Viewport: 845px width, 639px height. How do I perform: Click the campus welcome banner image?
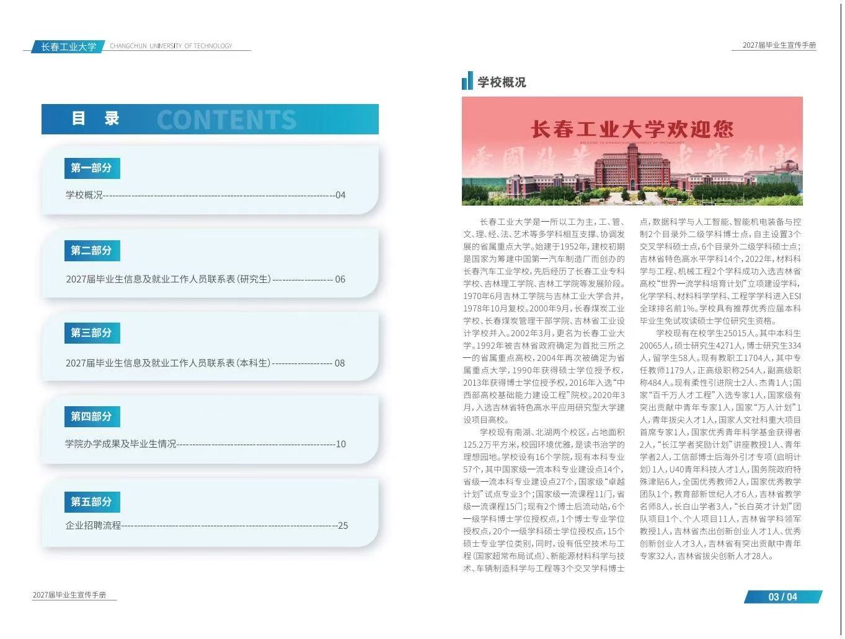[632, 151]
